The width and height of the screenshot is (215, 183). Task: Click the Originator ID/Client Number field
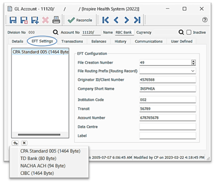coord(168,80)
